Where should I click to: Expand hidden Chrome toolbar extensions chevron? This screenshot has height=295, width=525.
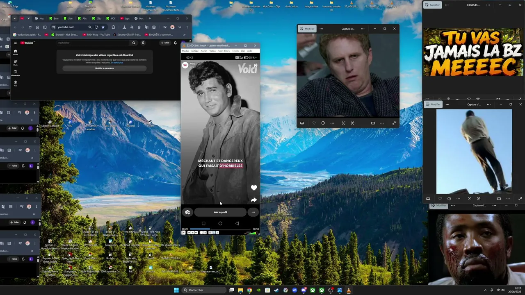pos(179,27)
